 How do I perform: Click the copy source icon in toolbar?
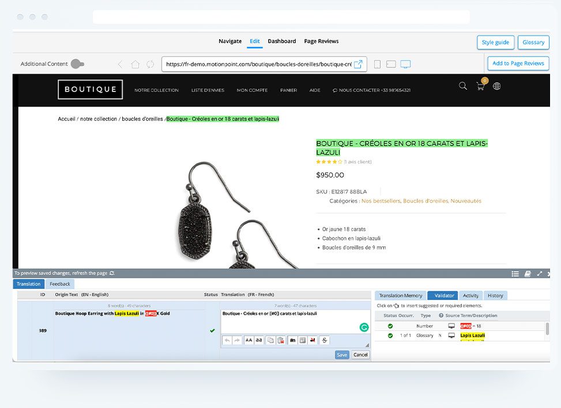pyautogui.click(x=271, y=340)
